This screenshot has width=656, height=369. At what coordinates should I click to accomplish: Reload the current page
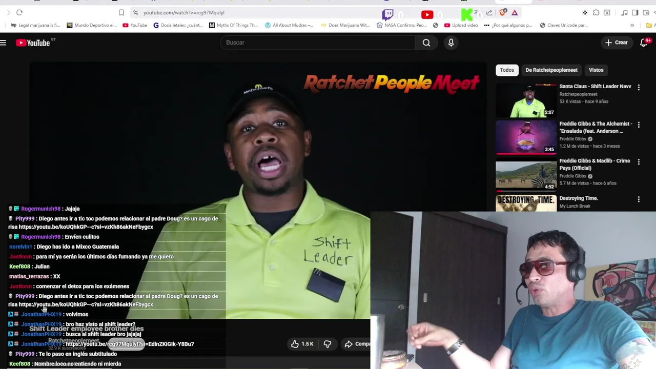[x=19, y=12]
